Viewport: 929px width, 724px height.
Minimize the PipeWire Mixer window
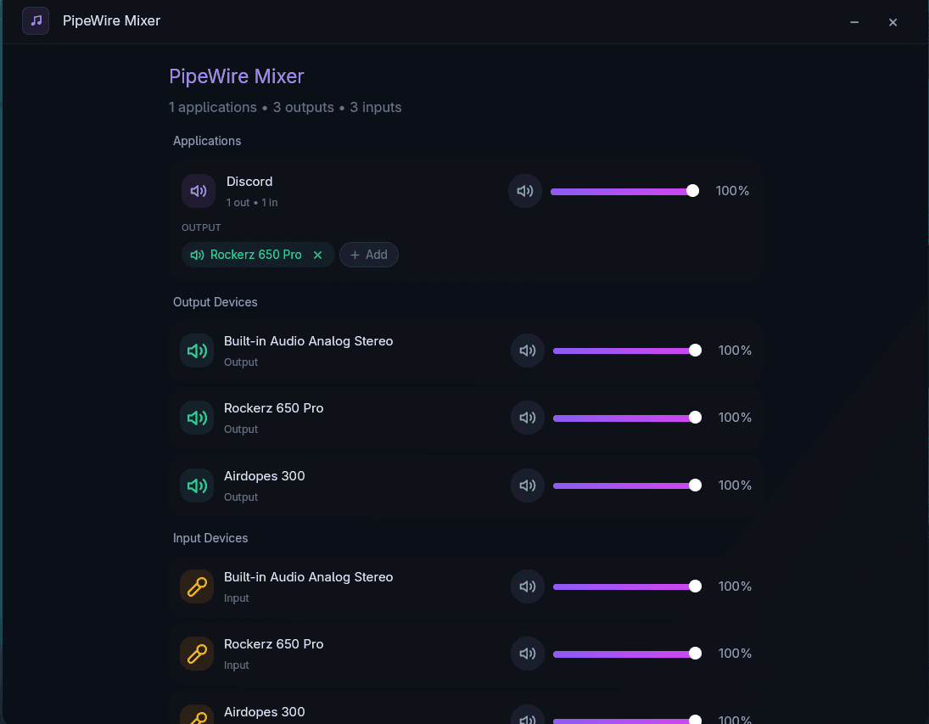pyautogui.click(x=854, y=22)
